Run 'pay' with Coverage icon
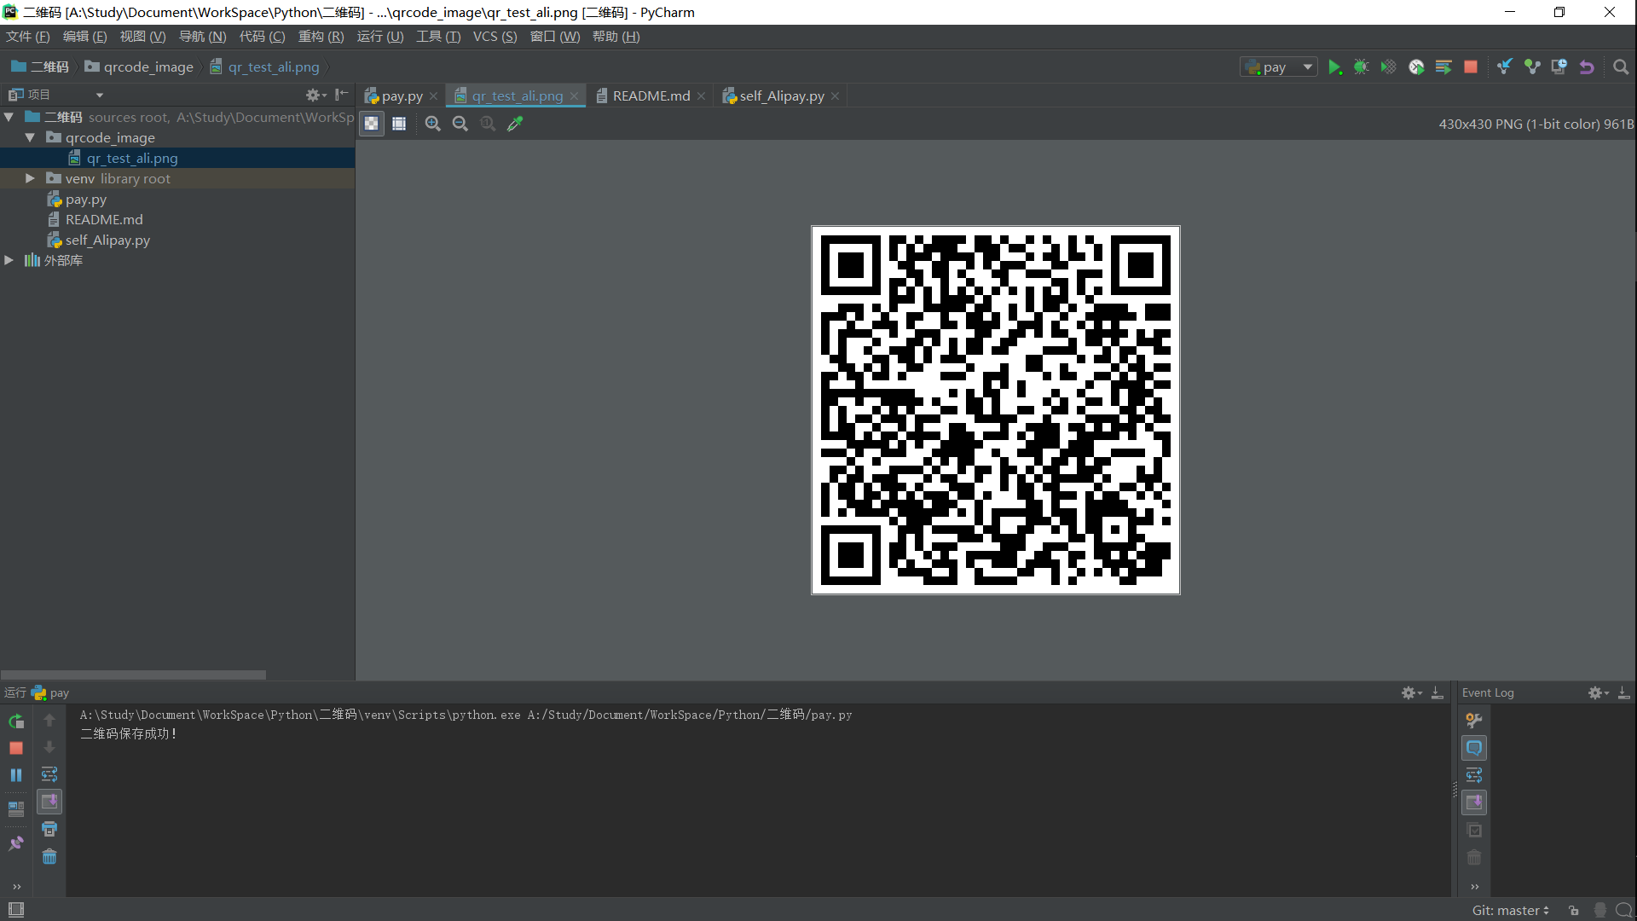 point(1389,67)
